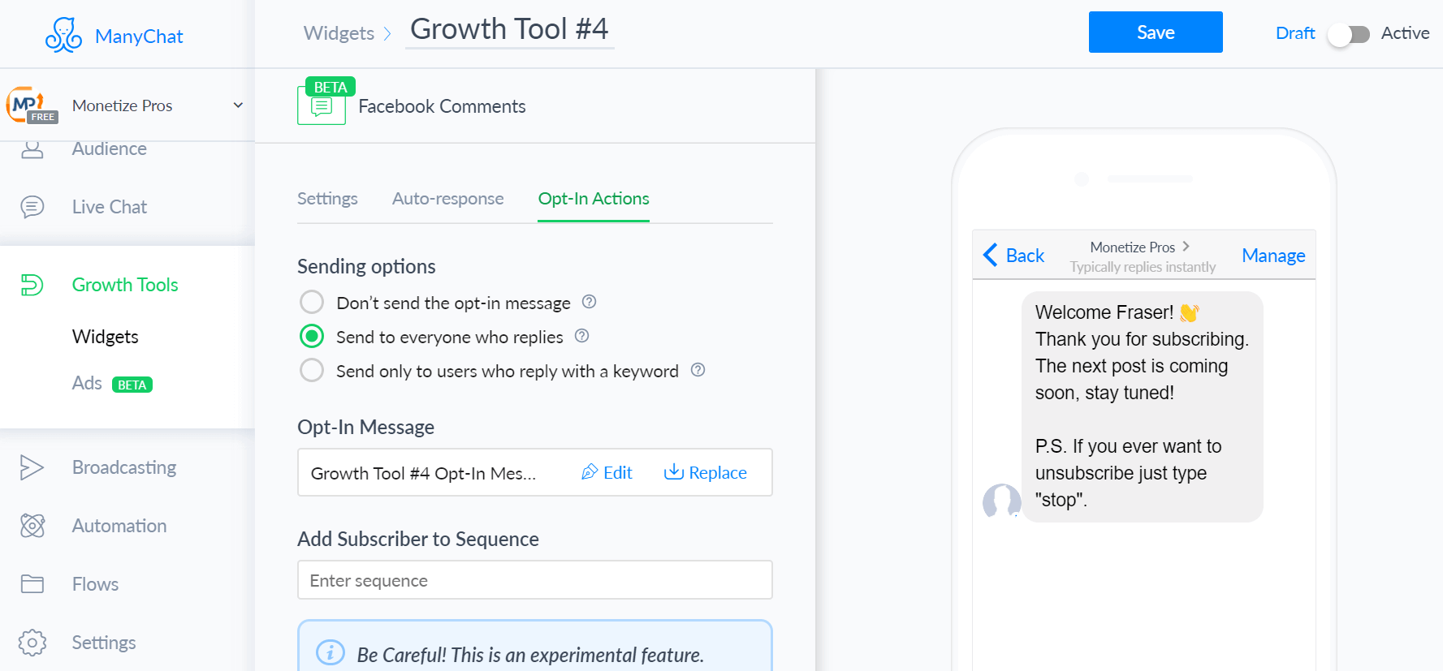Open the Growth Tools menu item
Viewport: 1443px width, 671px height.
(125, 285)
